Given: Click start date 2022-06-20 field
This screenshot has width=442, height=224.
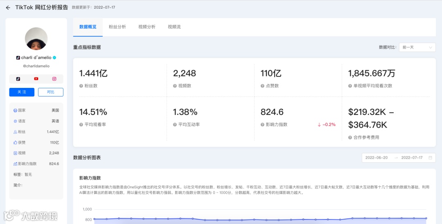Looking at the screenshot, I should tap(377, 158).
